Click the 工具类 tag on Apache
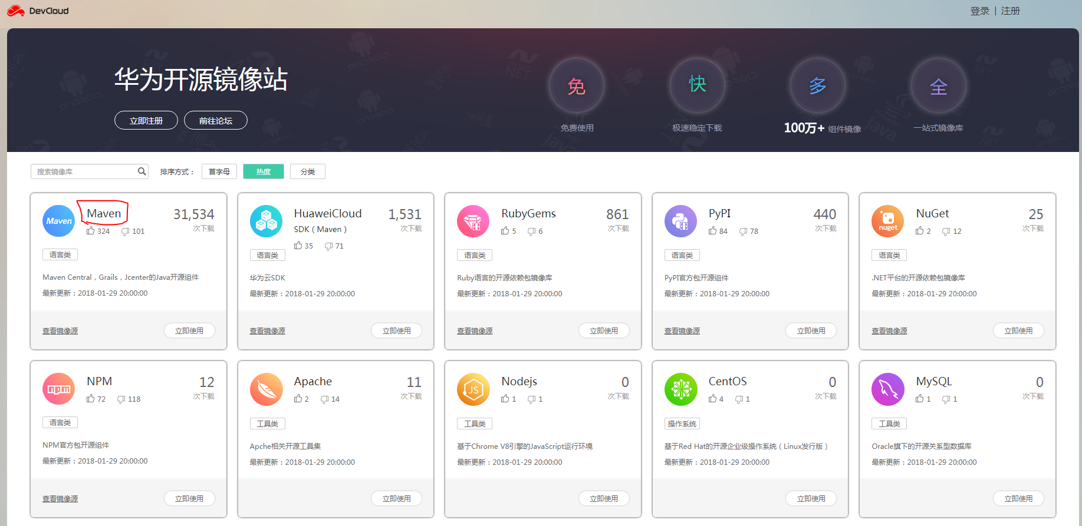 (x=267, y=424)
